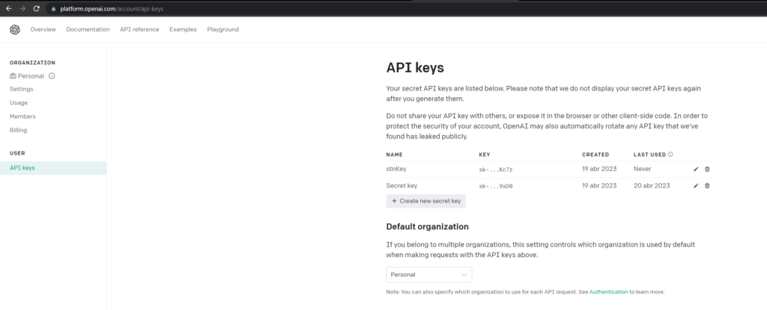Edit the Secret key row pencil icon
This screenshot has width=767, height=310.
point(696,185)
